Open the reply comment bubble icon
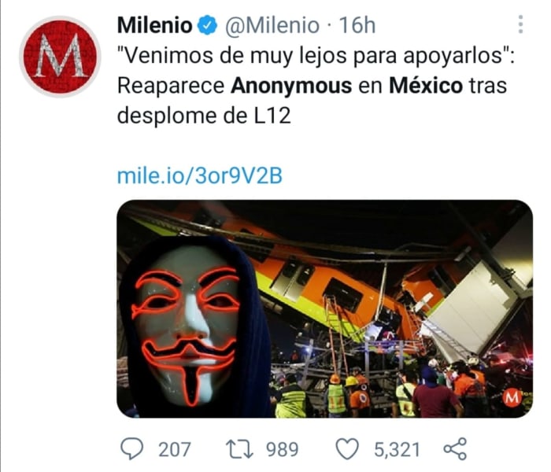The image size is (551, 472). [x=131, y=449]
